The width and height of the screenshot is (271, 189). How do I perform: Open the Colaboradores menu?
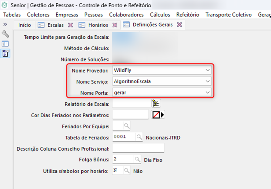(x=126, y=15)
